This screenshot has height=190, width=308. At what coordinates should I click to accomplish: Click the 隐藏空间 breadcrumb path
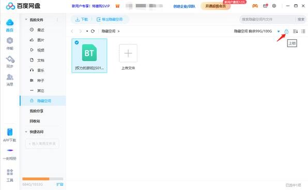109,31
